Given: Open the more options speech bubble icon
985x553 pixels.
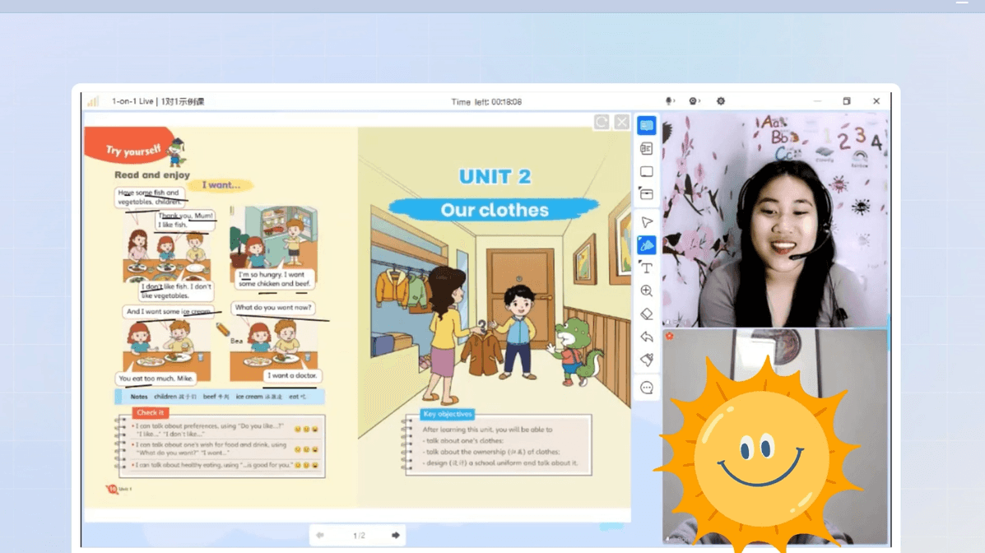Looking at the screenshot, I should (x=646, y=388).
